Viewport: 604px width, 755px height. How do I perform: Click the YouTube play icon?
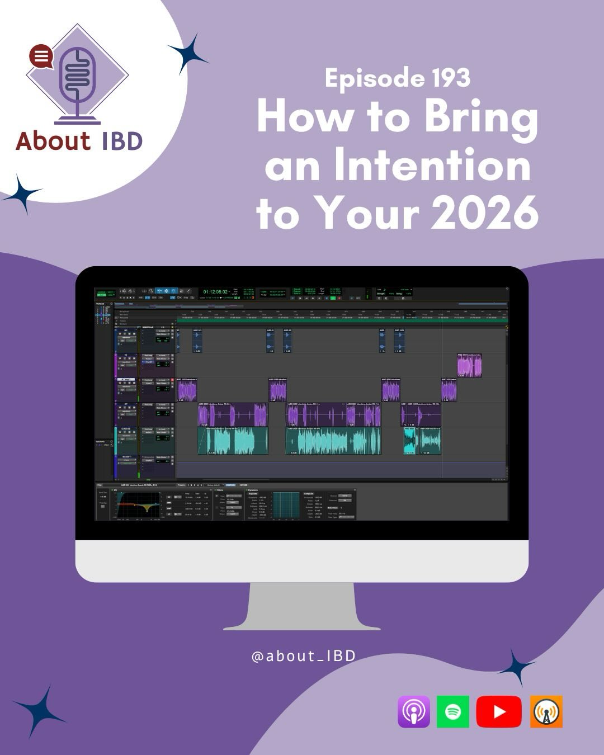[499, 712]
